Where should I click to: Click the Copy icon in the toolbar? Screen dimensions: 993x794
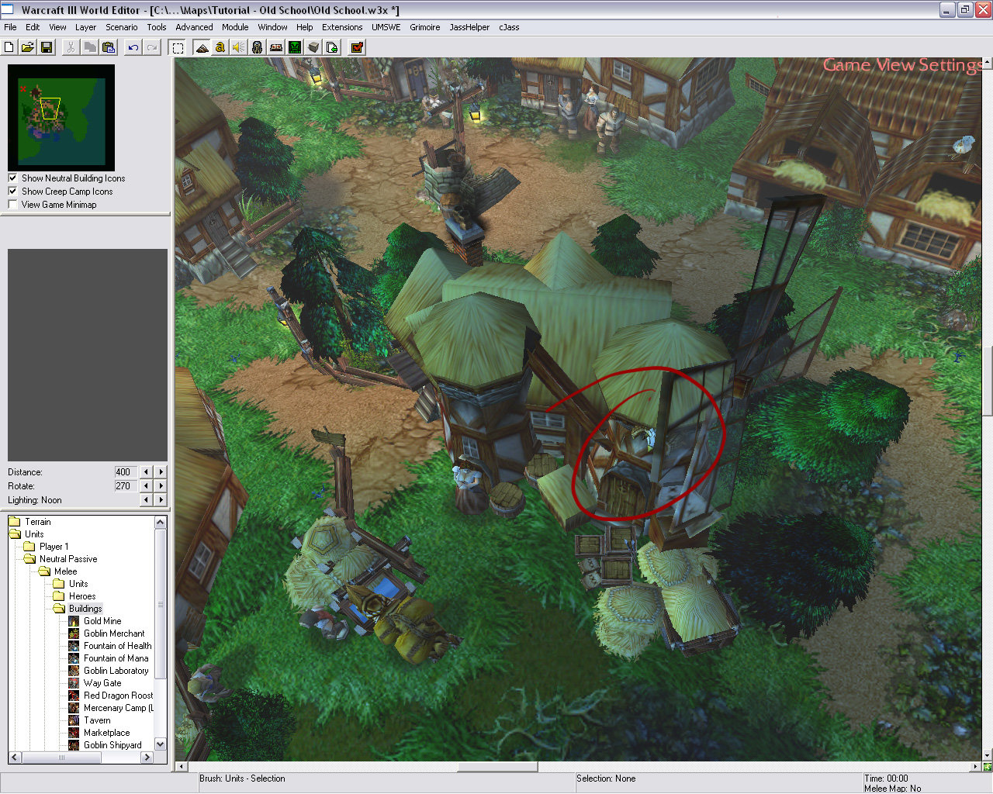(x=90, y=47)
